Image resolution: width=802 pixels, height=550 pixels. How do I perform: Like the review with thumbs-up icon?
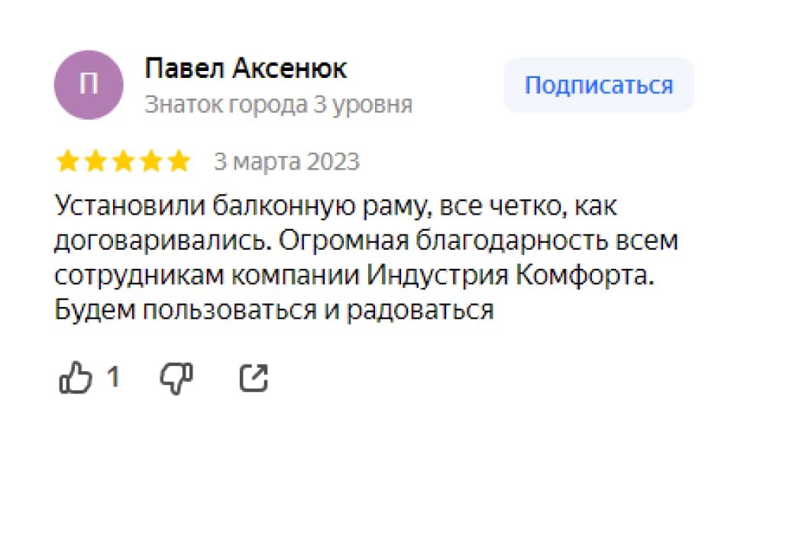(x=76, y=378)
